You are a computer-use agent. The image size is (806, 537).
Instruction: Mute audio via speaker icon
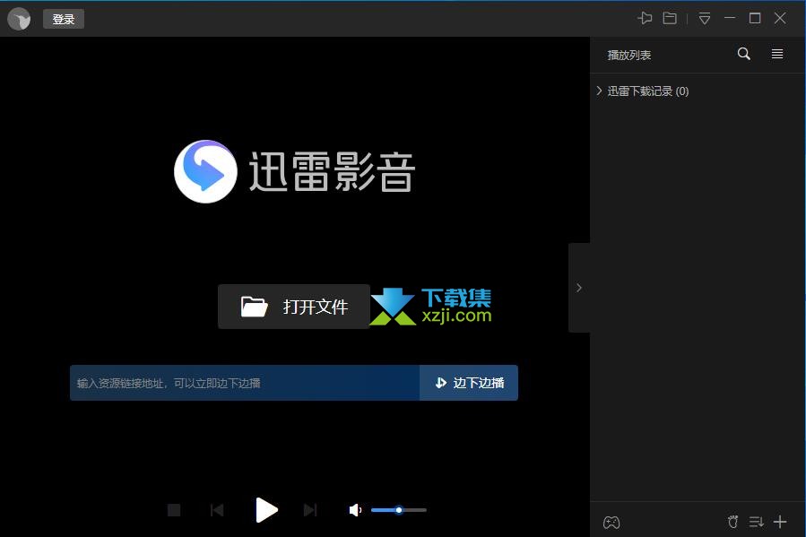coord(355,510)
